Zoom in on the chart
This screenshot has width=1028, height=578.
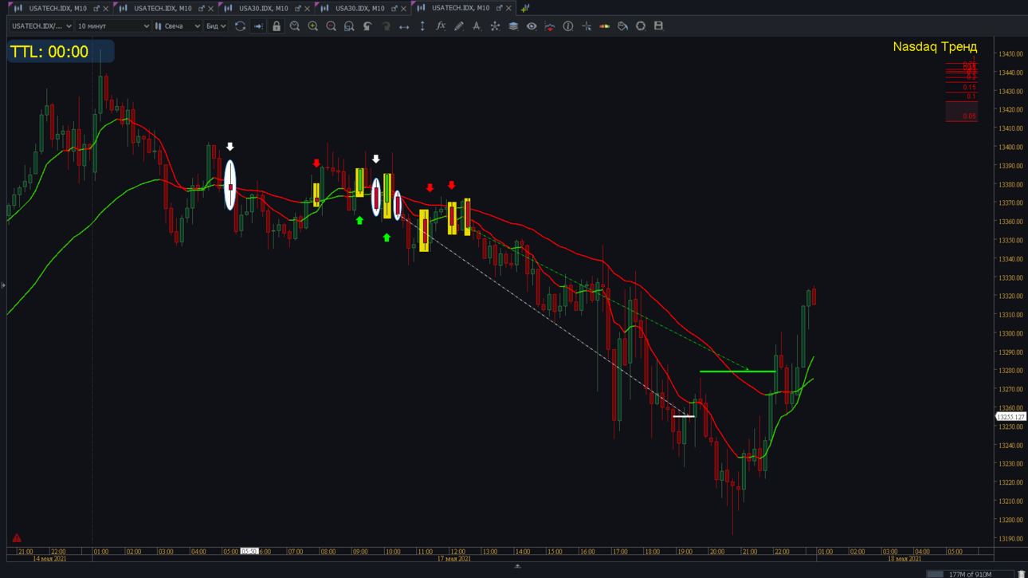coord(313,26)
